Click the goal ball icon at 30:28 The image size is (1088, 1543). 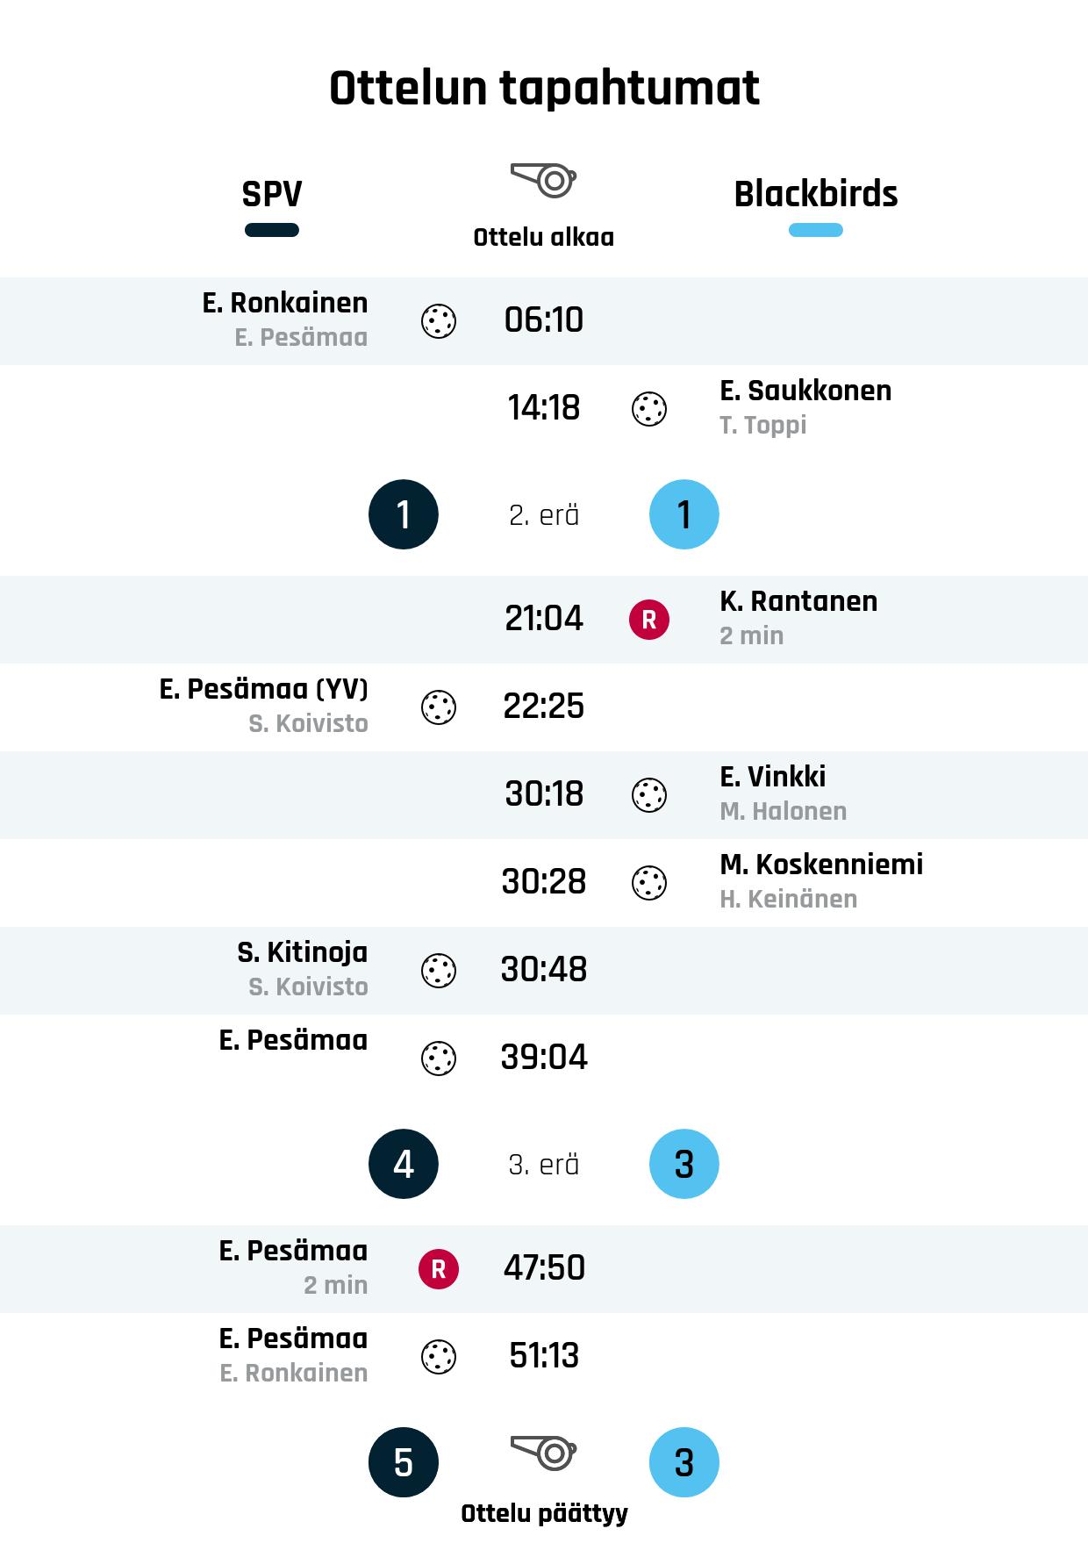[x=649, y=883]
